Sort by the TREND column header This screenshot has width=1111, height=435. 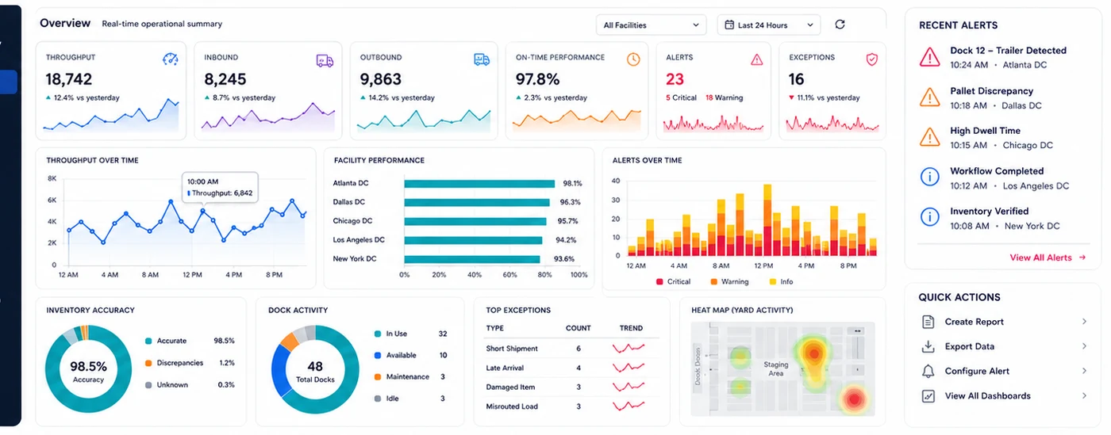point(631,328)
